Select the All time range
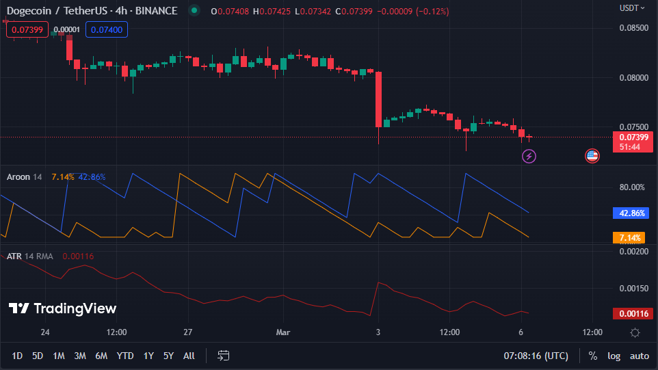The height and width of the screenshot is (370, 658). [x=189, y=356]
